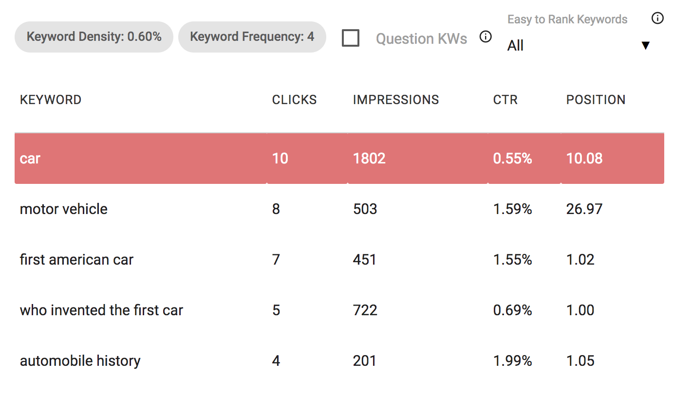Sort the table by POSITION
673x395 pixels.
click(x=596, y=100)
